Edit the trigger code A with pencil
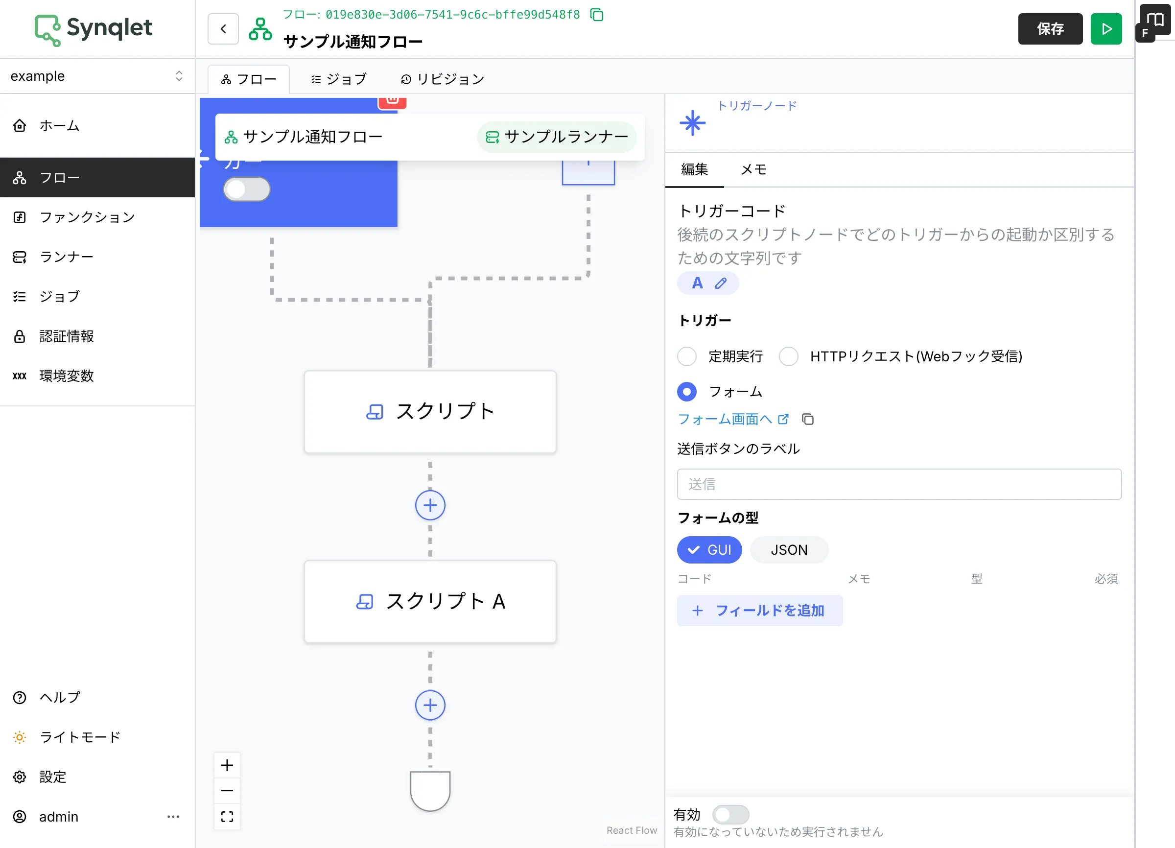The height and width of the screenshot is (848, 1175). click(721, 283)
